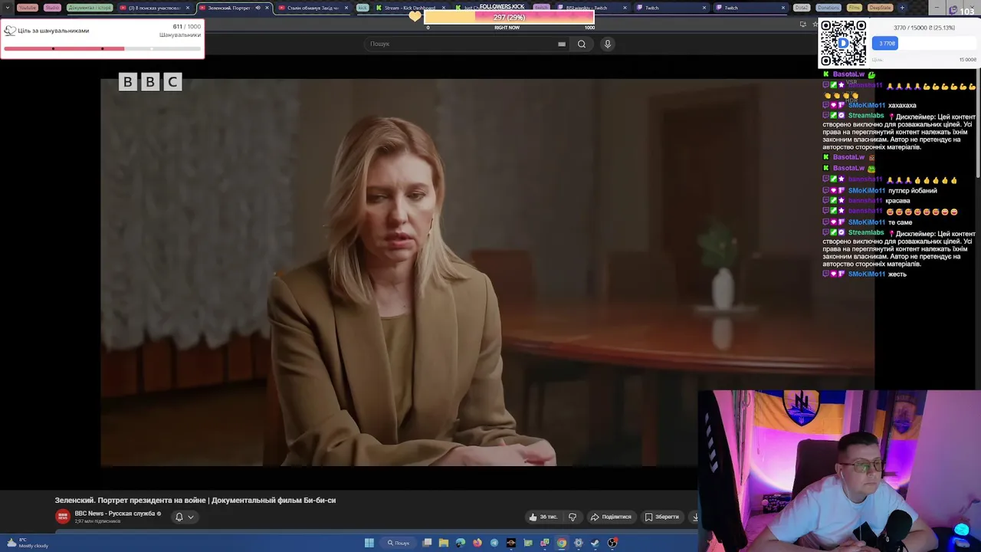This screenshot has width=981, height=552.
Task: Open Google Chrome from the taskbar
Action: [562, 543]
